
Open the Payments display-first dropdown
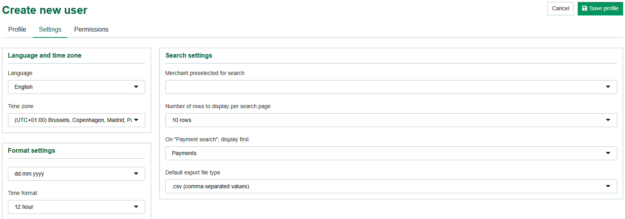[387, 153]
